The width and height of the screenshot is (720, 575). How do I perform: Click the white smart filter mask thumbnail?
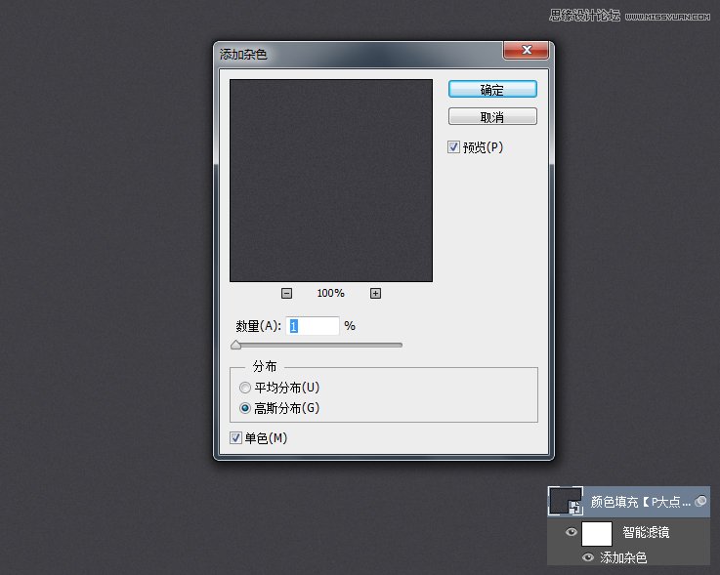[596, 533]
